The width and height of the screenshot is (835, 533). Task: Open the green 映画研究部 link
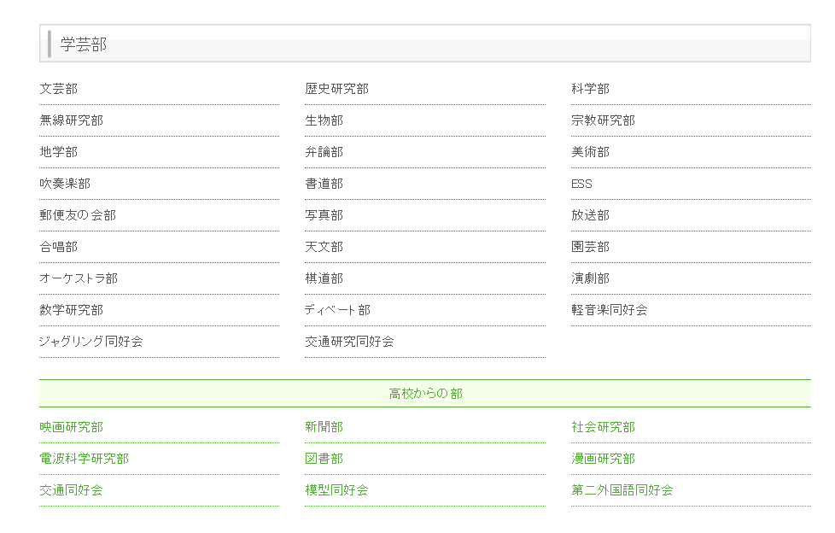[72, 427]
